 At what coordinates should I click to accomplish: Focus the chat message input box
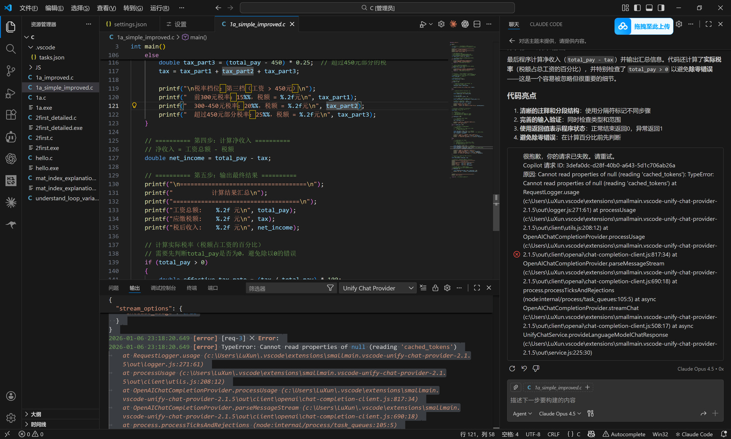click(614, 400)
